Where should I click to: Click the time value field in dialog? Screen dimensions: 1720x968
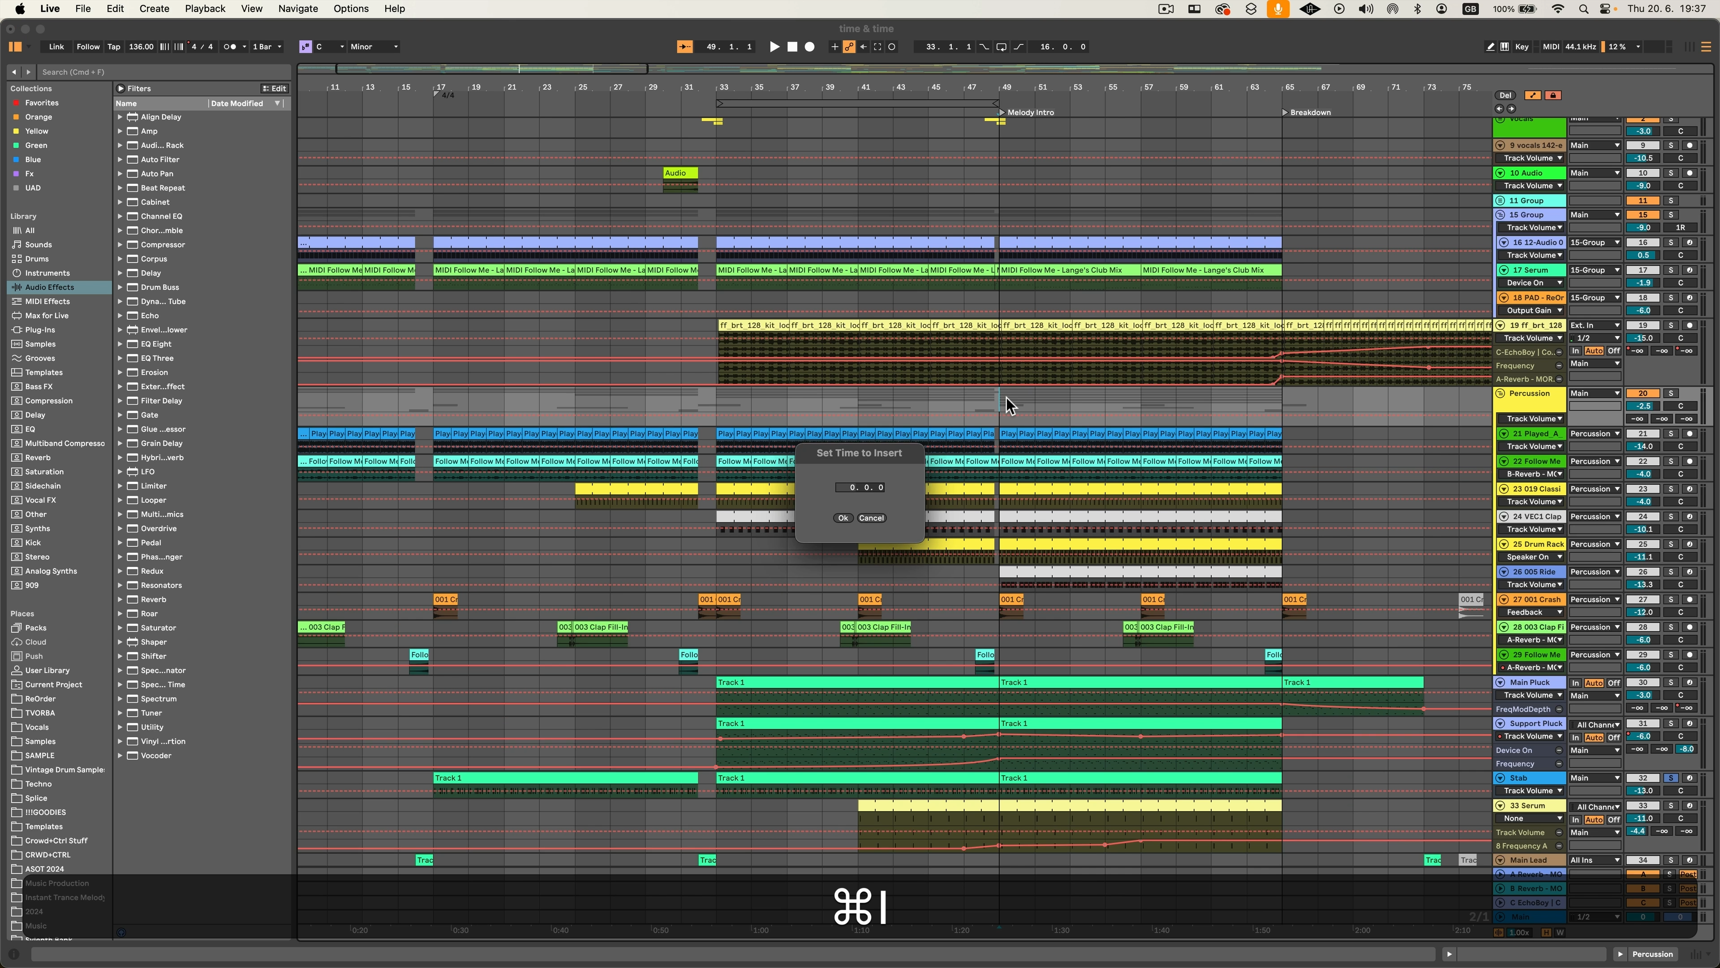coord(860,487)
